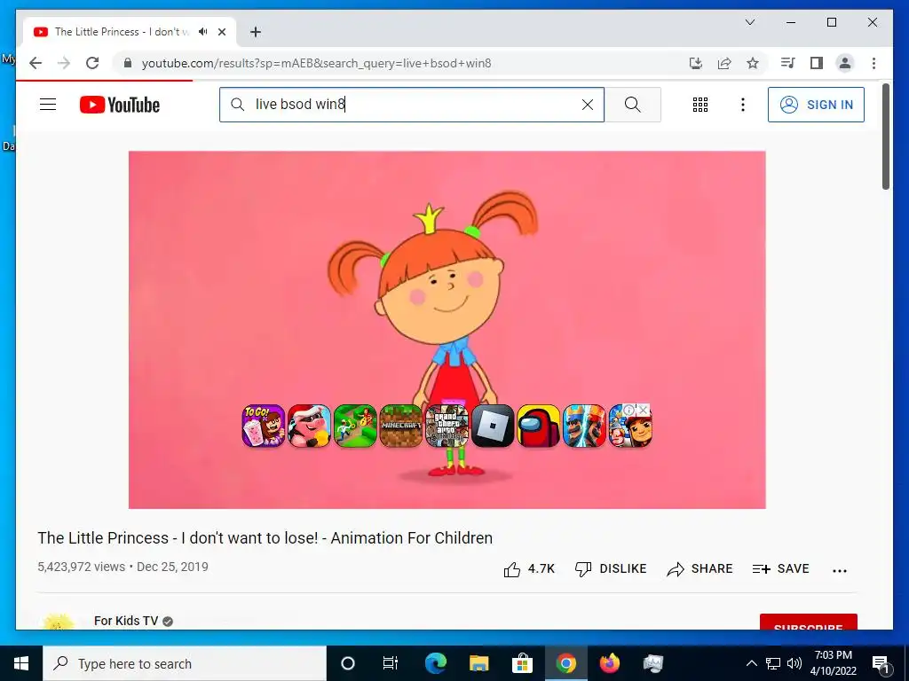This screenshot has height=681, width=909.
Task: Bookmark this tab with the star
Action: (753, 63)
